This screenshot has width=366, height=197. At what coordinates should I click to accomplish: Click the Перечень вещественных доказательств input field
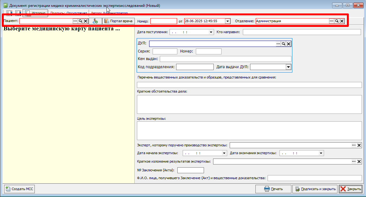(x=249, y=85)
